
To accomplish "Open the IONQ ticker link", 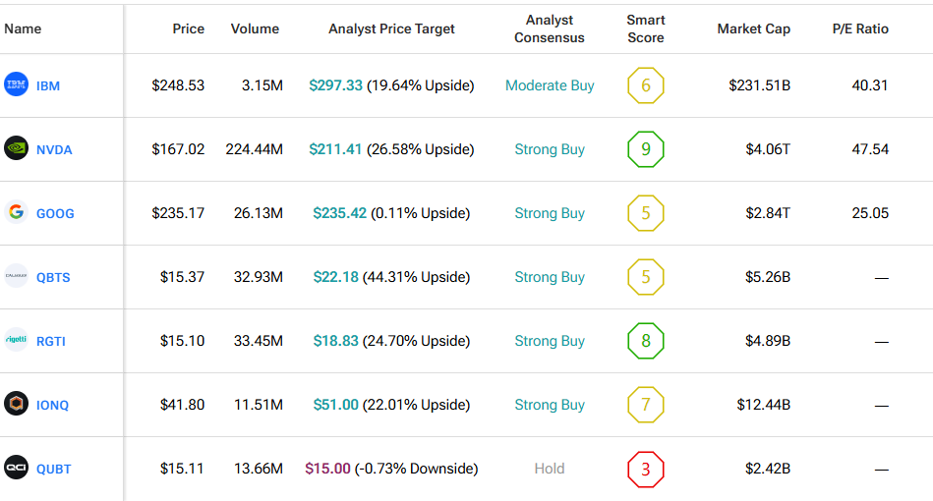I will coord(53,405).
